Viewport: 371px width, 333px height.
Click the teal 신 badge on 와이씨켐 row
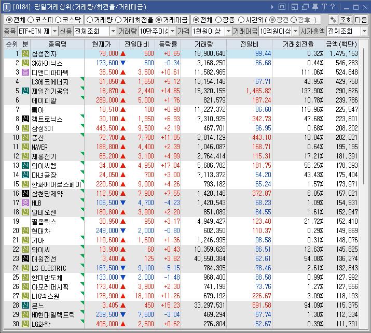[x=25, y=165]
